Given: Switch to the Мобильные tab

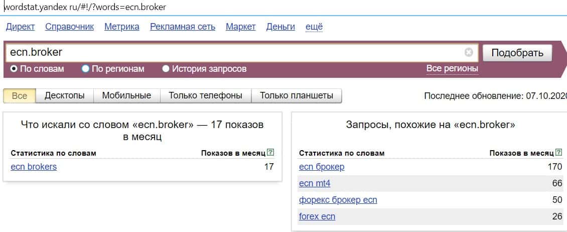Looking at the screenshot, I should tap(126, 96).
